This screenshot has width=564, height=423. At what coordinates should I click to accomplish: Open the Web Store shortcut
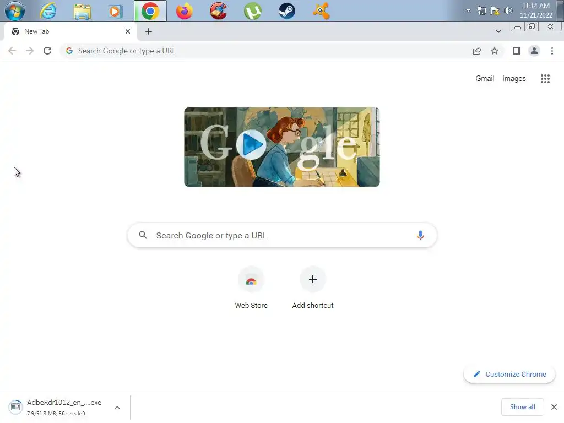click(251, 288)
